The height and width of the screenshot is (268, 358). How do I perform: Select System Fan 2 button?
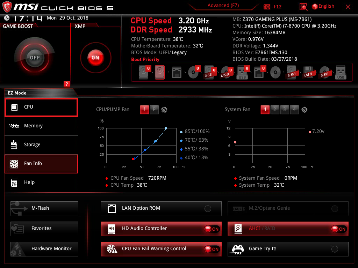pos(275,110)
